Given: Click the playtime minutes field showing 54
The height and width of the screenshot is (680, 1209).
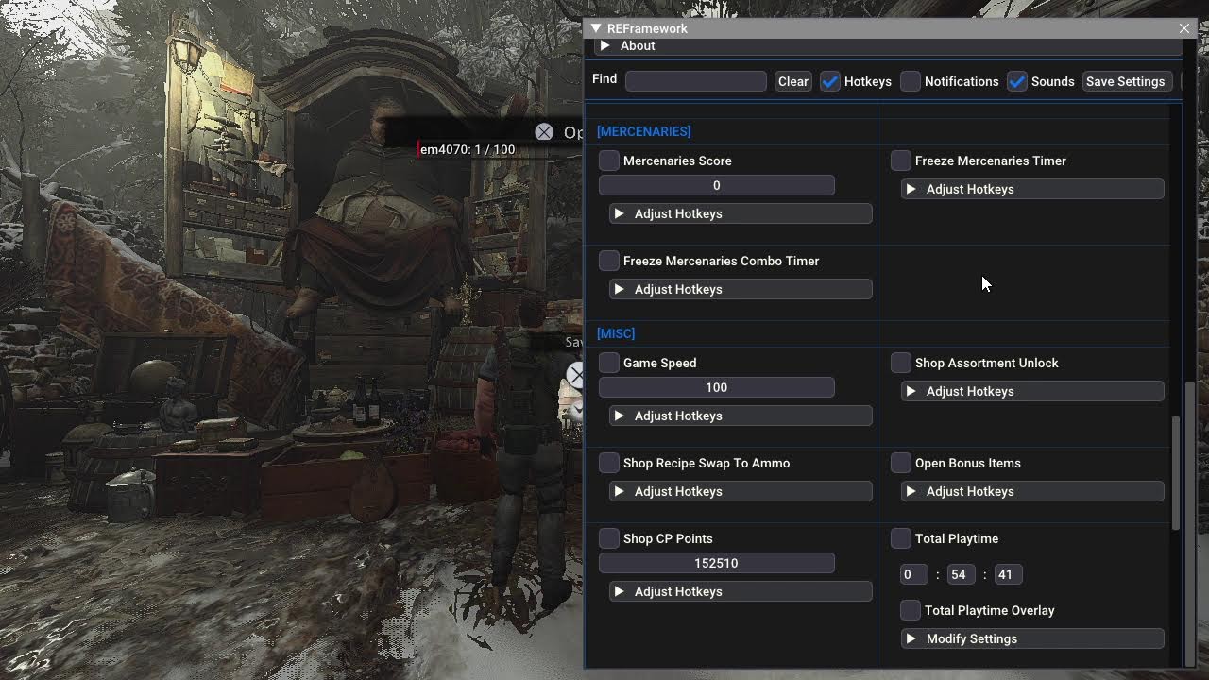Looking at the screenshot, I should (961, 574).
